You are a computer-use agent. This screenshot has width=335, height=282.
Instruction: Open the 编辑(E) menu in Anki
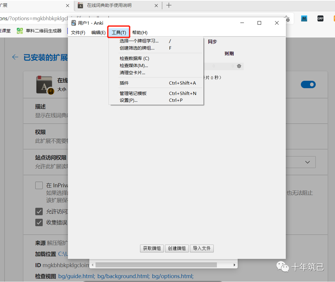[98, 33]
